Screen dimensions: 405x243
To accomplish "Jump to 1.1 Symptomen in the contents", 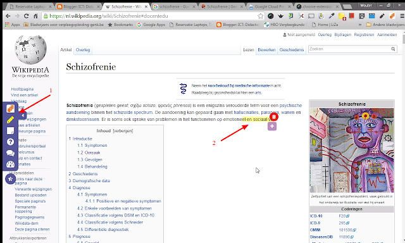I will (92, 146).
